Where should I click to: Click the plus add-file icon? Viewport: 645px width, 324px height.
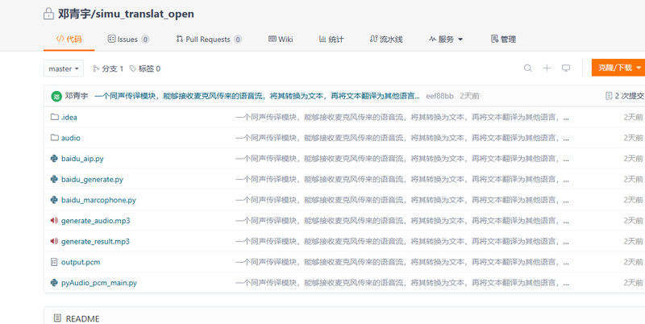coord(547,69)
